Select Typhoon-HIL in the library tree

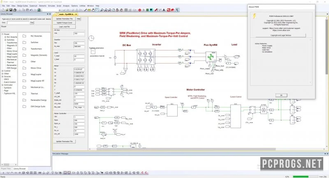(x=9, y=94)
